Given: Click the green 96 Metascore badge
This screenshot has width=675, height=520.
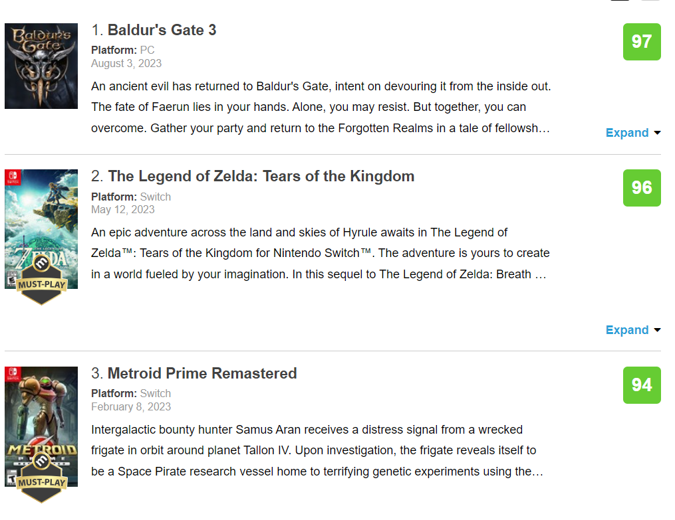Looking at the screenshot, I should click(642, 188).
